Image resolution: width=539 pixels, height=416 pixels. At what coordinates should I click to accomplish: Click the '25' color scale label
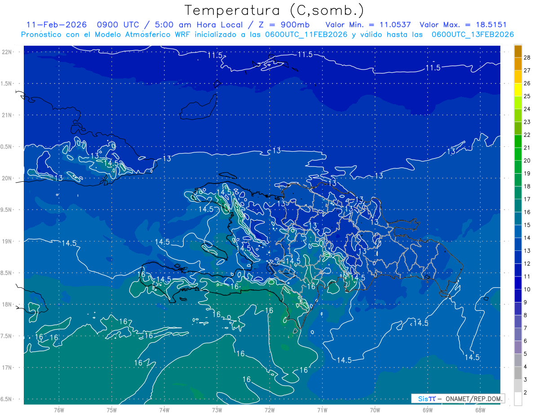coord(527,96)
